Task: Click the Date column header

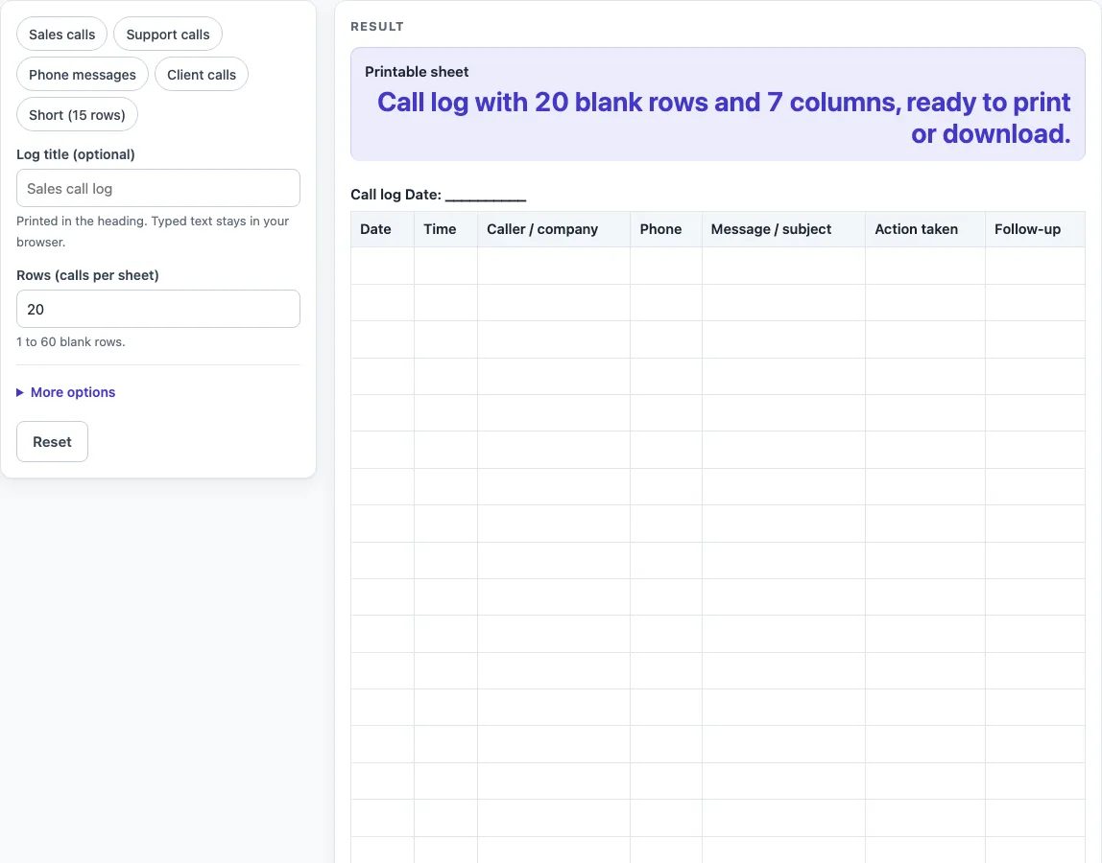Action: (x=382, y=229)
